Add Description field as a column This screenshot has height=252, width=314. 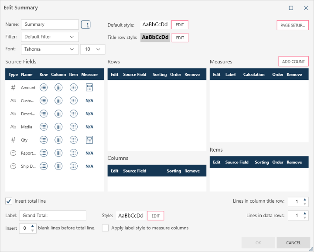(58, 114)
